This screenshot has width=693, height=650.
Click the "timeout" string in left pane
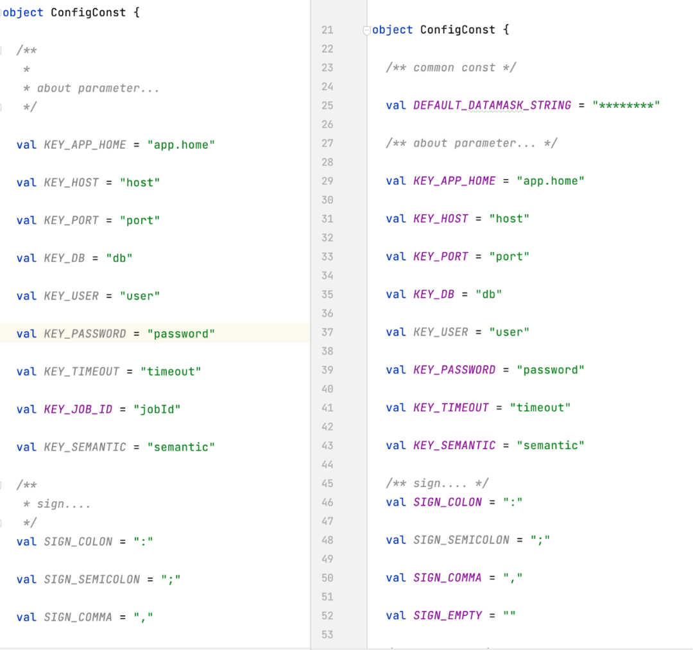[x=171, y=371]
